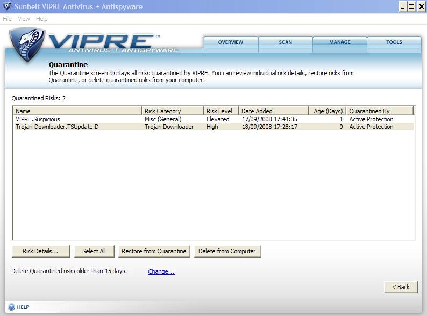Open the File menu
Image resolution: width=427 pixels, height=316 pixels.
tap(7, 19)
